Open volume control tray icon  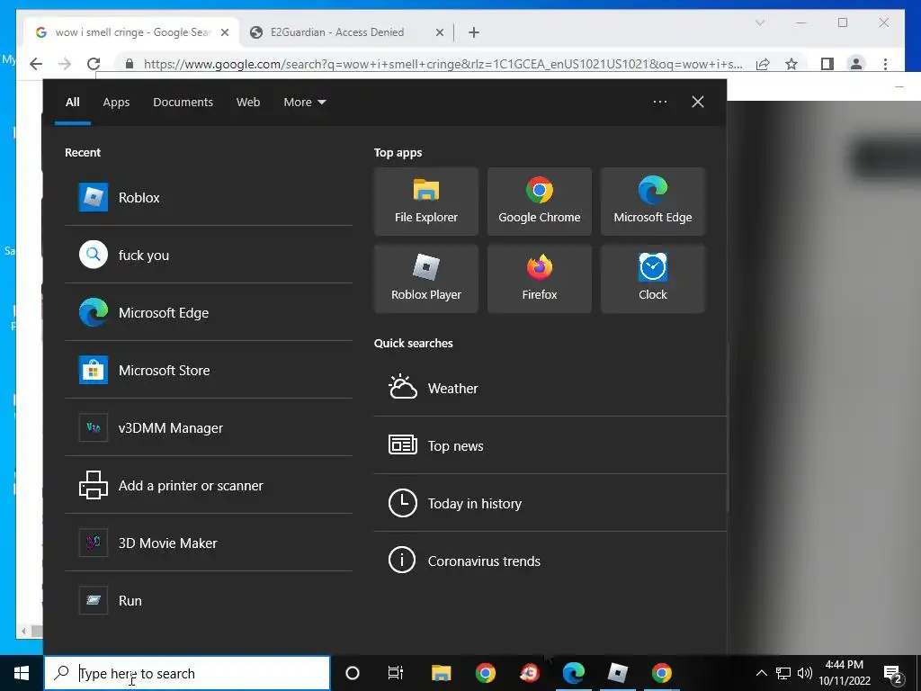pyautogui.click(x=805, y=673)
